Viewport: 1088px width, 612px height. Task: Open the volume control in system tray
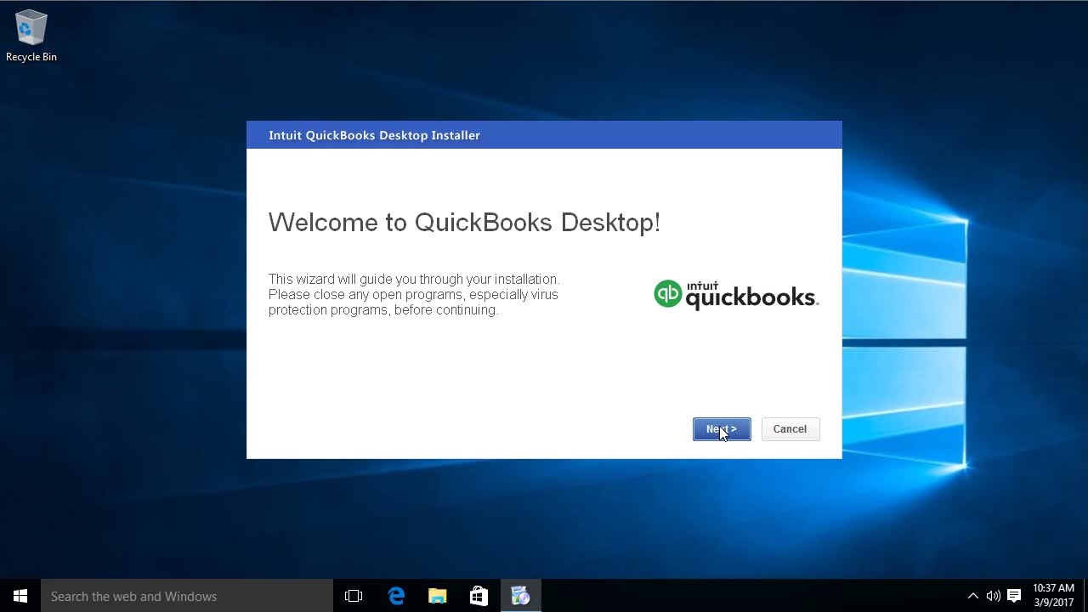[993, 596]
